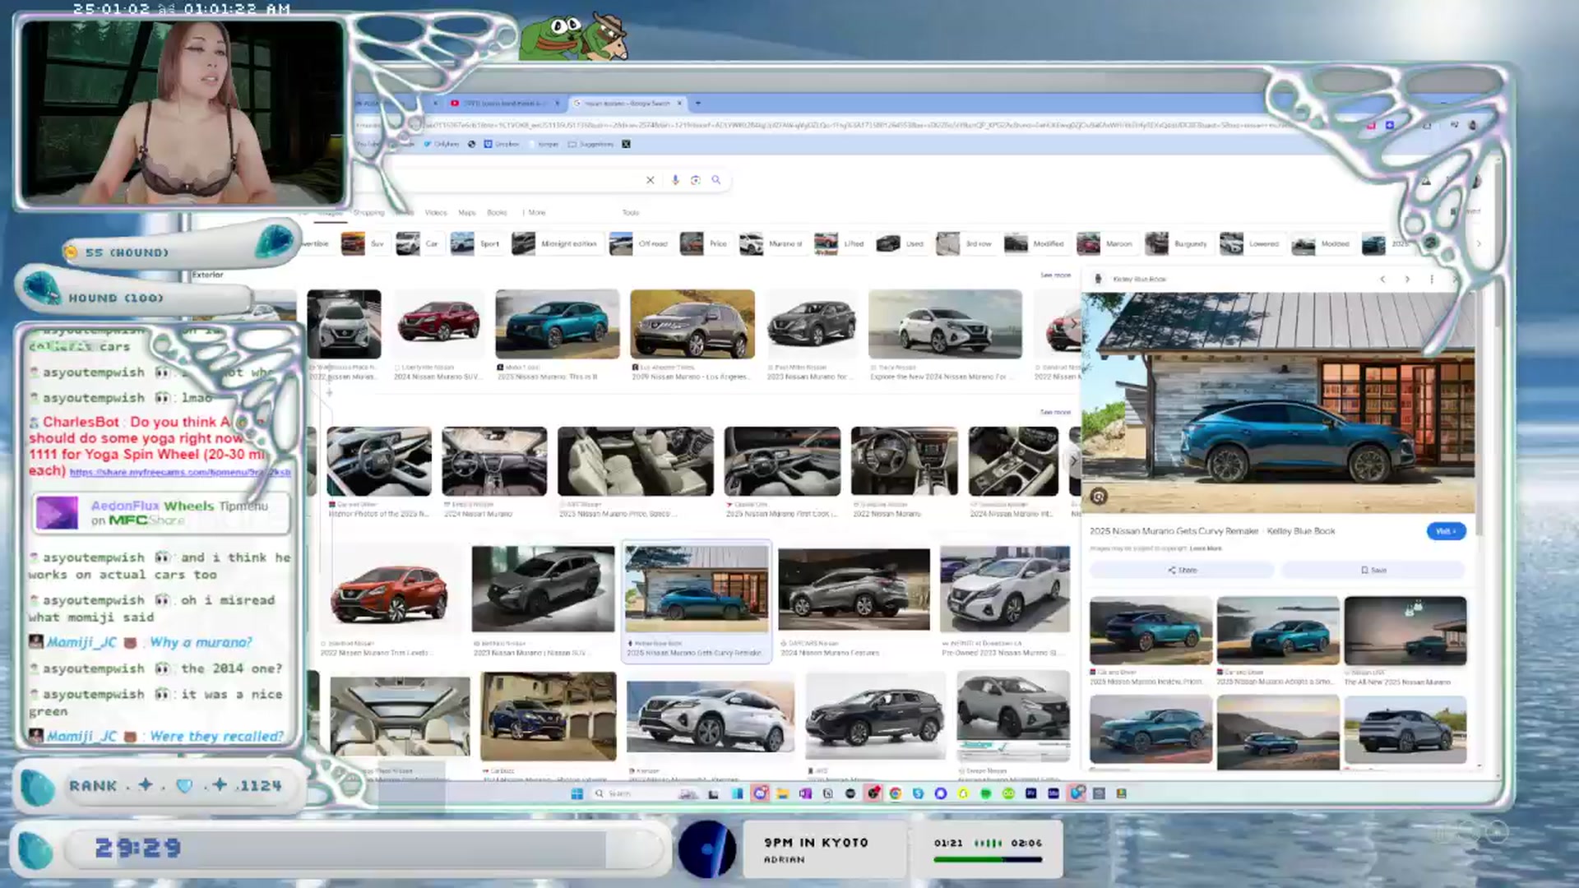1579x888 pixels.
Task: Expand the More search categories menu
Action: (x=535, y=213)
